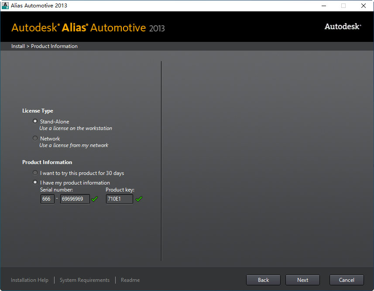Click the green checkmark beside serial number
Screen dimensions: 374x291
tap(95, 199)
